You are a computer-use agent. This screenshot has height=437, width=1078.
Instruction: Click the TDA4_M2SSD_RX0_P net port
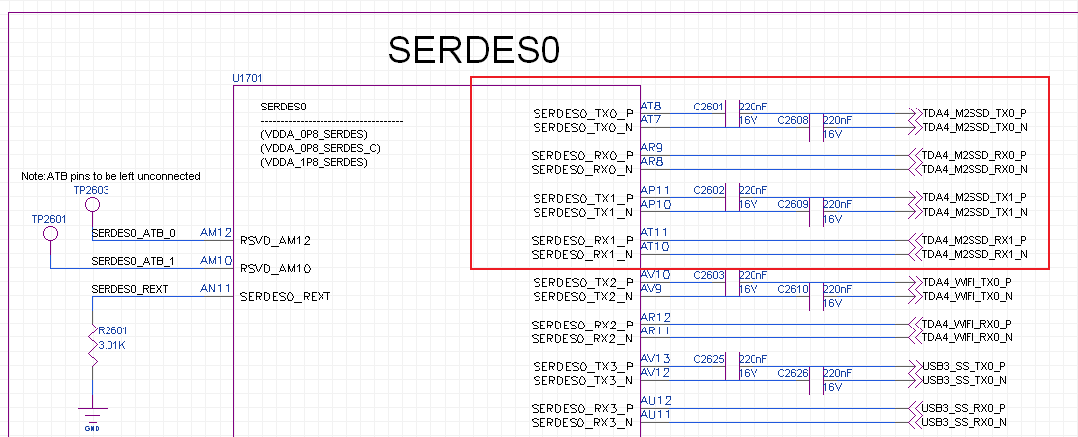[969, 155]
